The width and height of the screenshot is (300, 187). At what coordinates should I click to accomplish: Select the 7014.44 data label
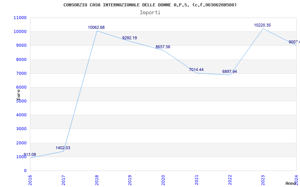[196, 70]
